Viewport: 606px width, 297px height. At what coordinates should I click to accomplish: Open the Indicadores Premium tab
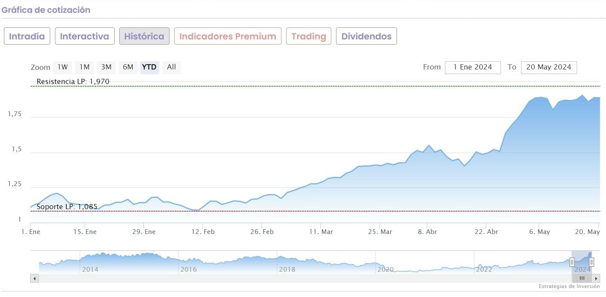tap(227, 36)
